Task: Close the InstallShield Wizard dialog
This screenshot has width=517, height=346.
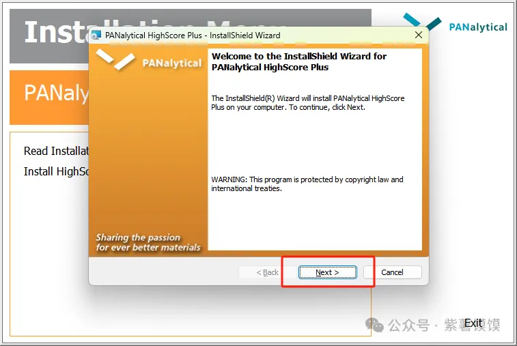Action: click(419, 35)
